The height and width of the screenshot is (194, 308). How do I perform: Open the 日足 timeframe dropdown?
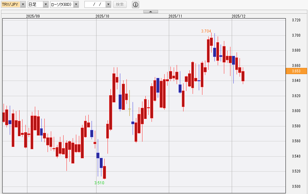(x=38, y=4)
